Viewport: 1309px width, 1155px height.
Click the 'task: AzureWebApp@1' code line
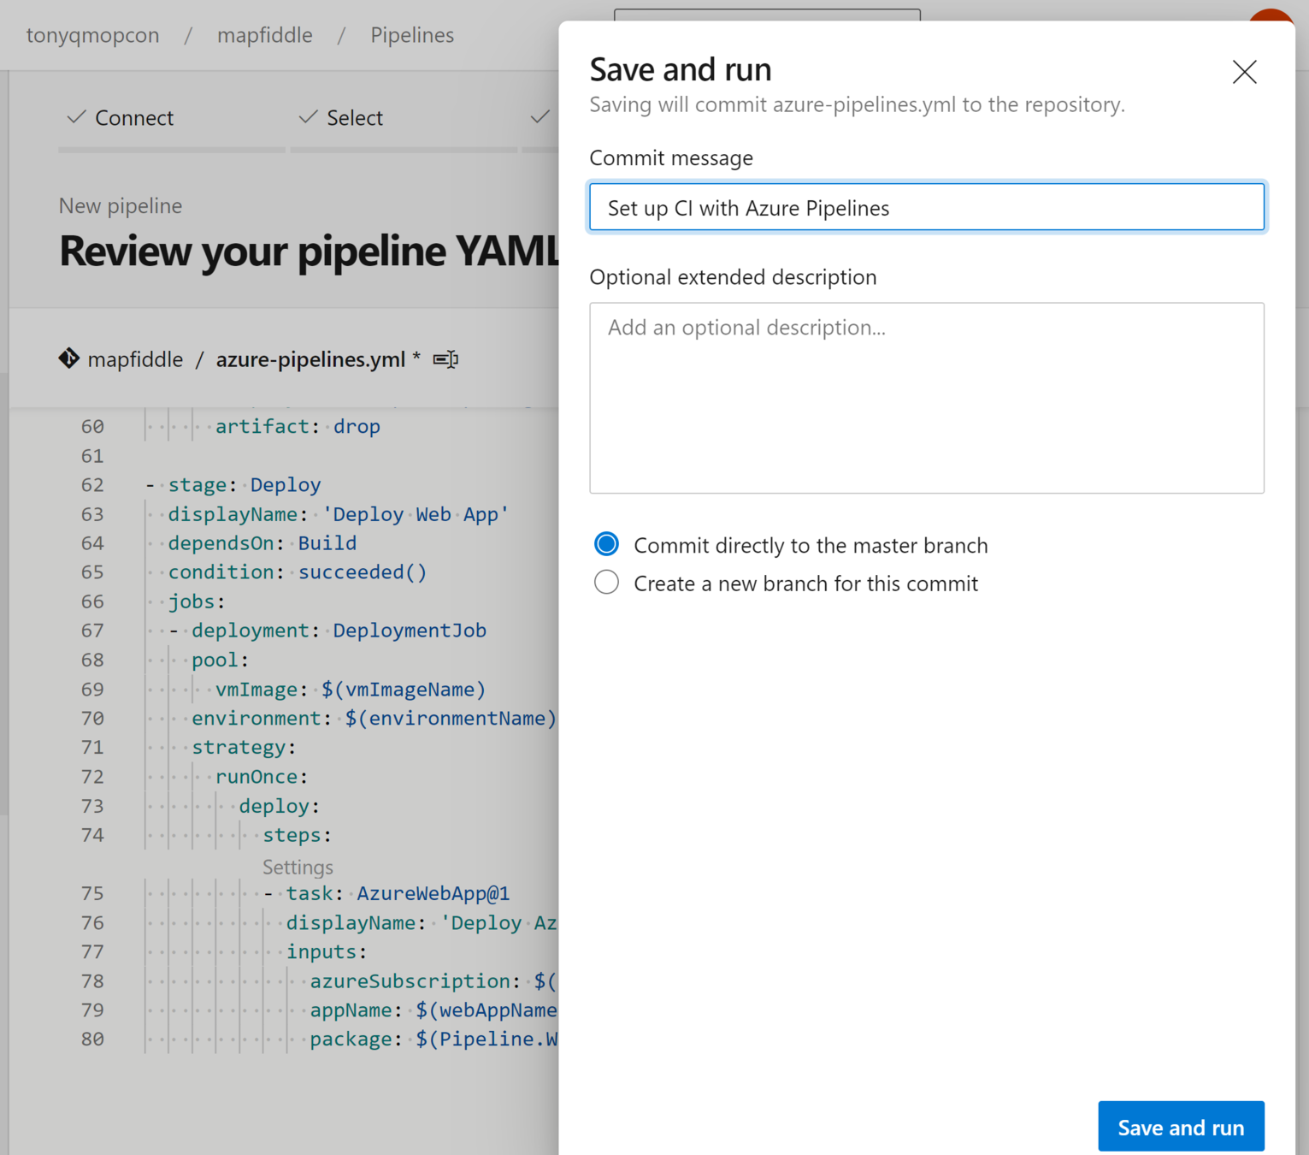[398, 894]
